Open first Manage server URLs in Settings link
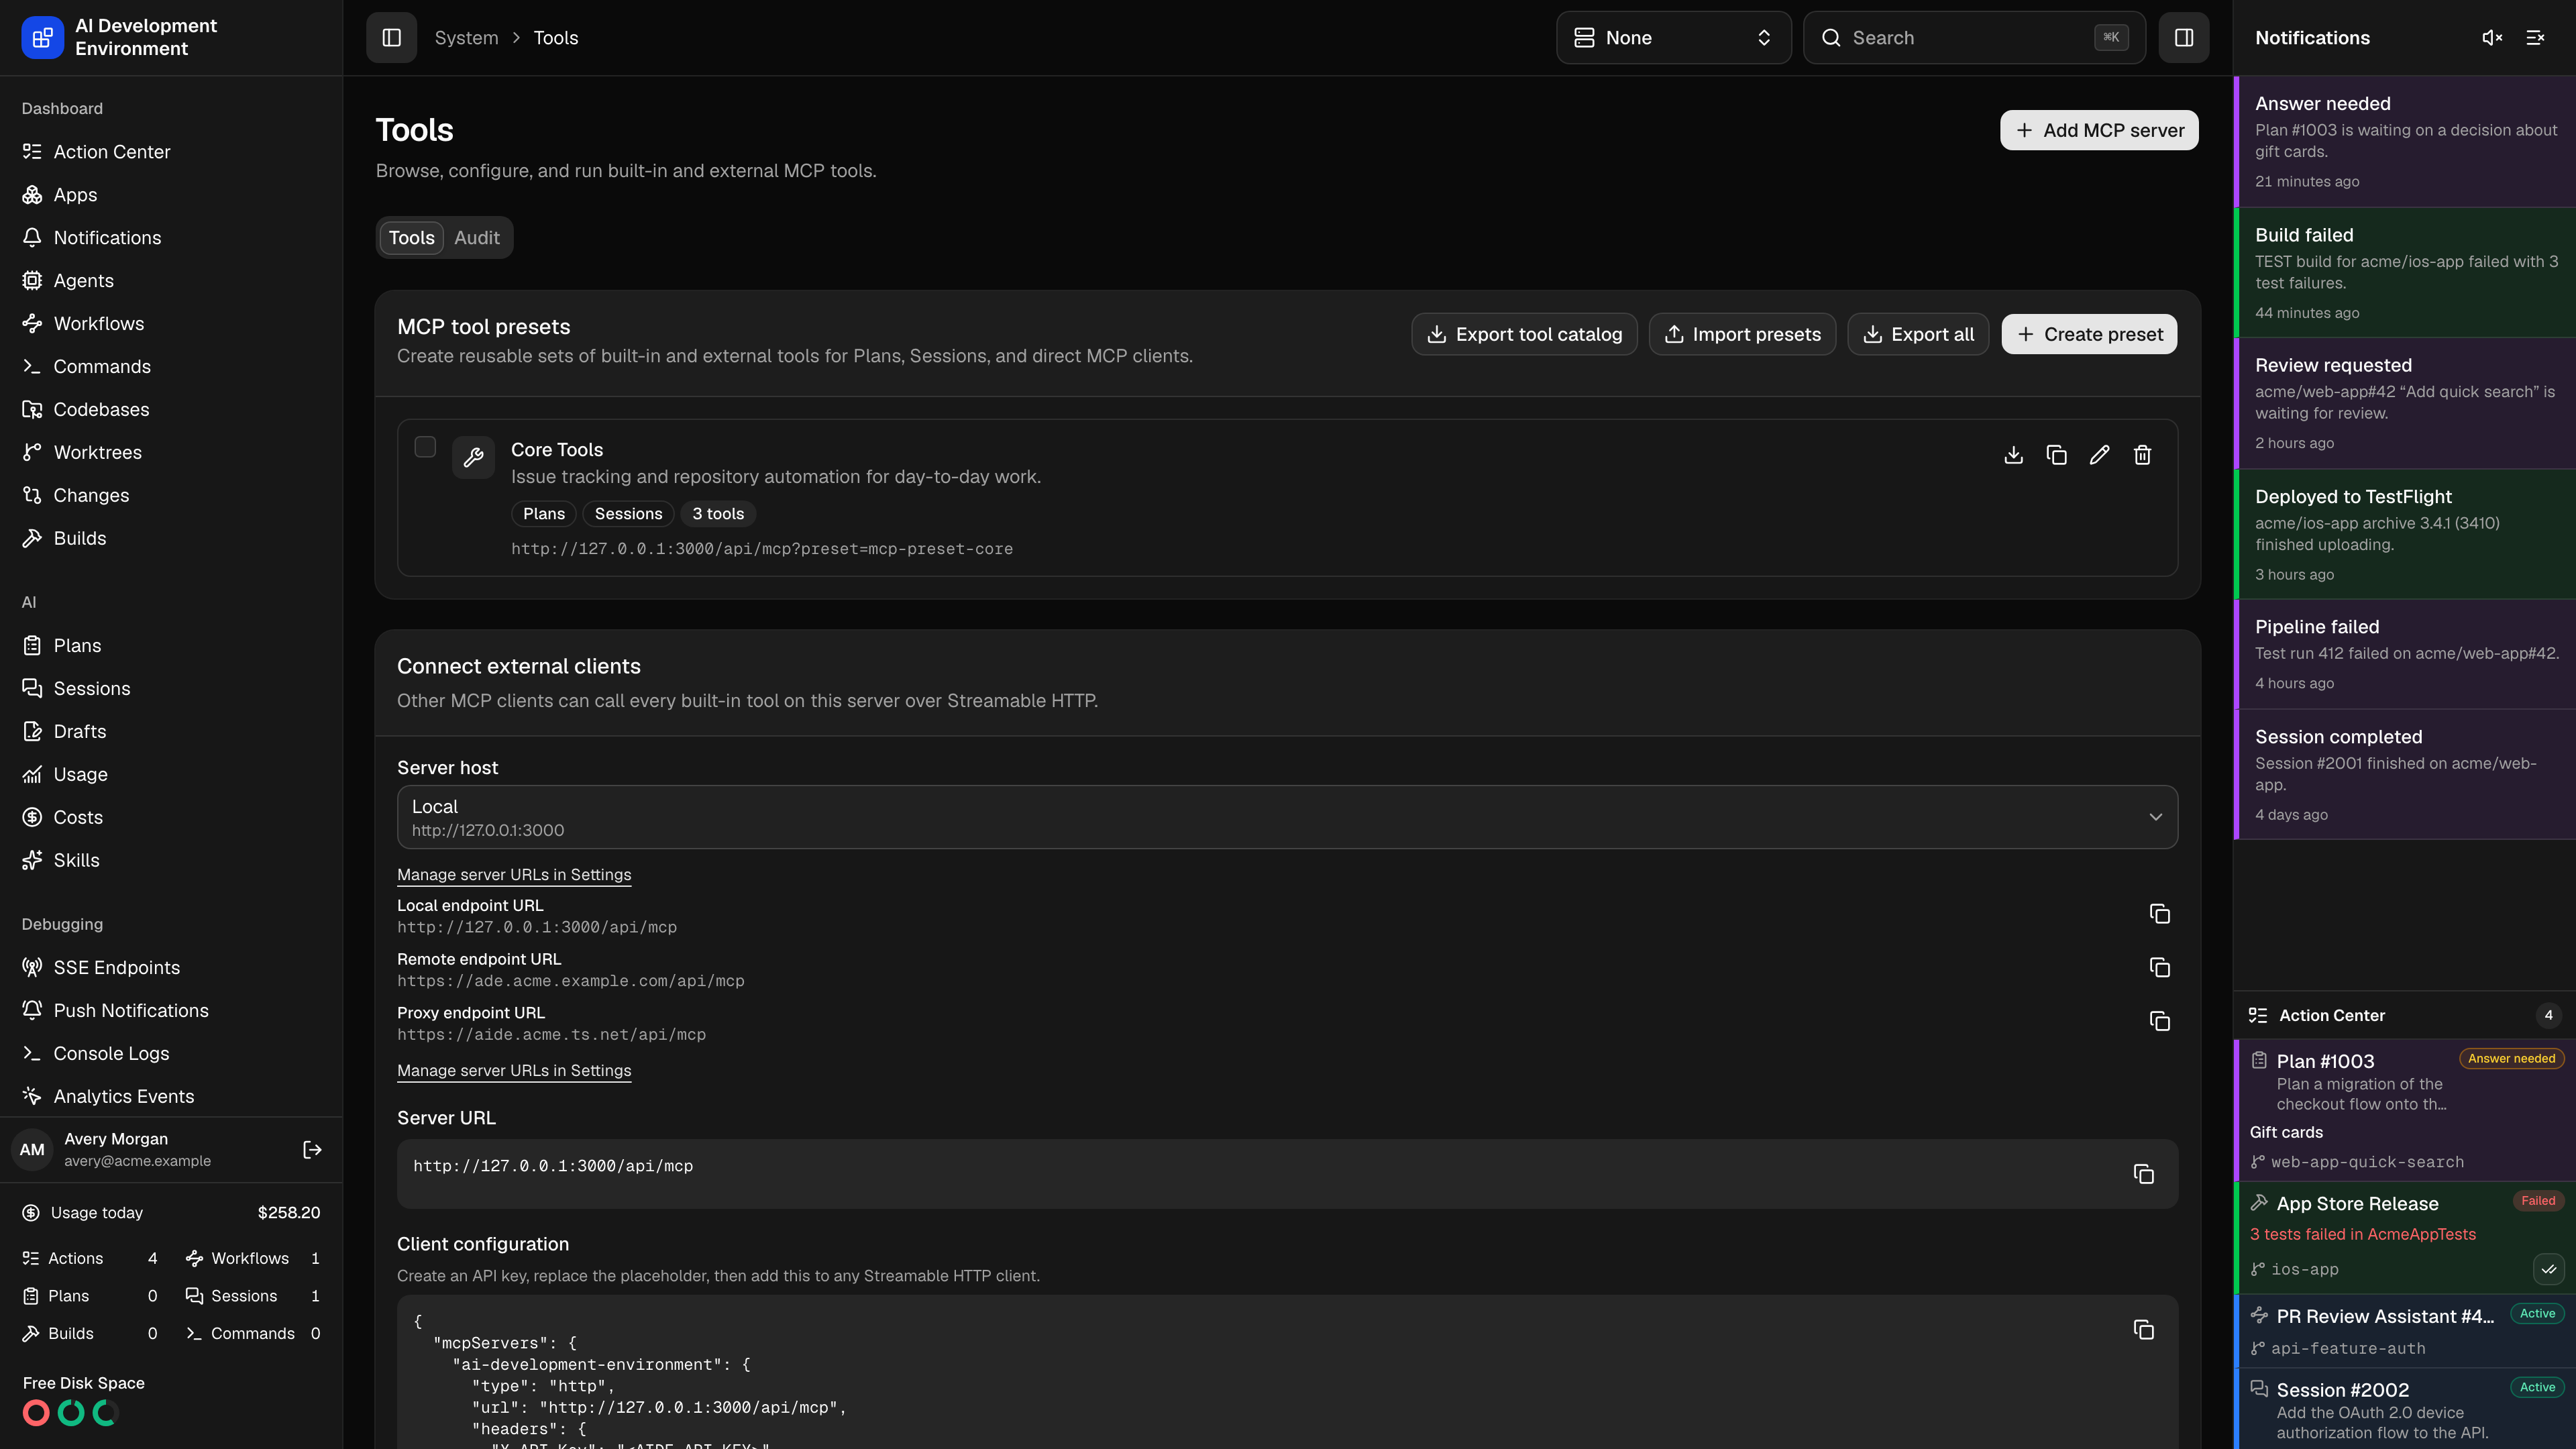This screenshot has height=1449, width=2576. pyautogui.click(x=514, y=875)
